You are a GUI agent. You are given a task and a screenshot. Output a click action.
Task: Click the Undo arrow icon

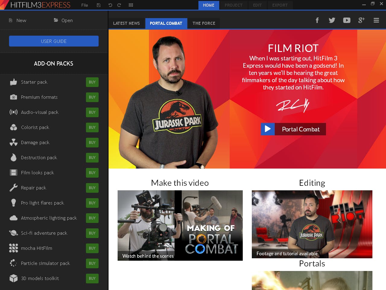click(x=110, y=5)
